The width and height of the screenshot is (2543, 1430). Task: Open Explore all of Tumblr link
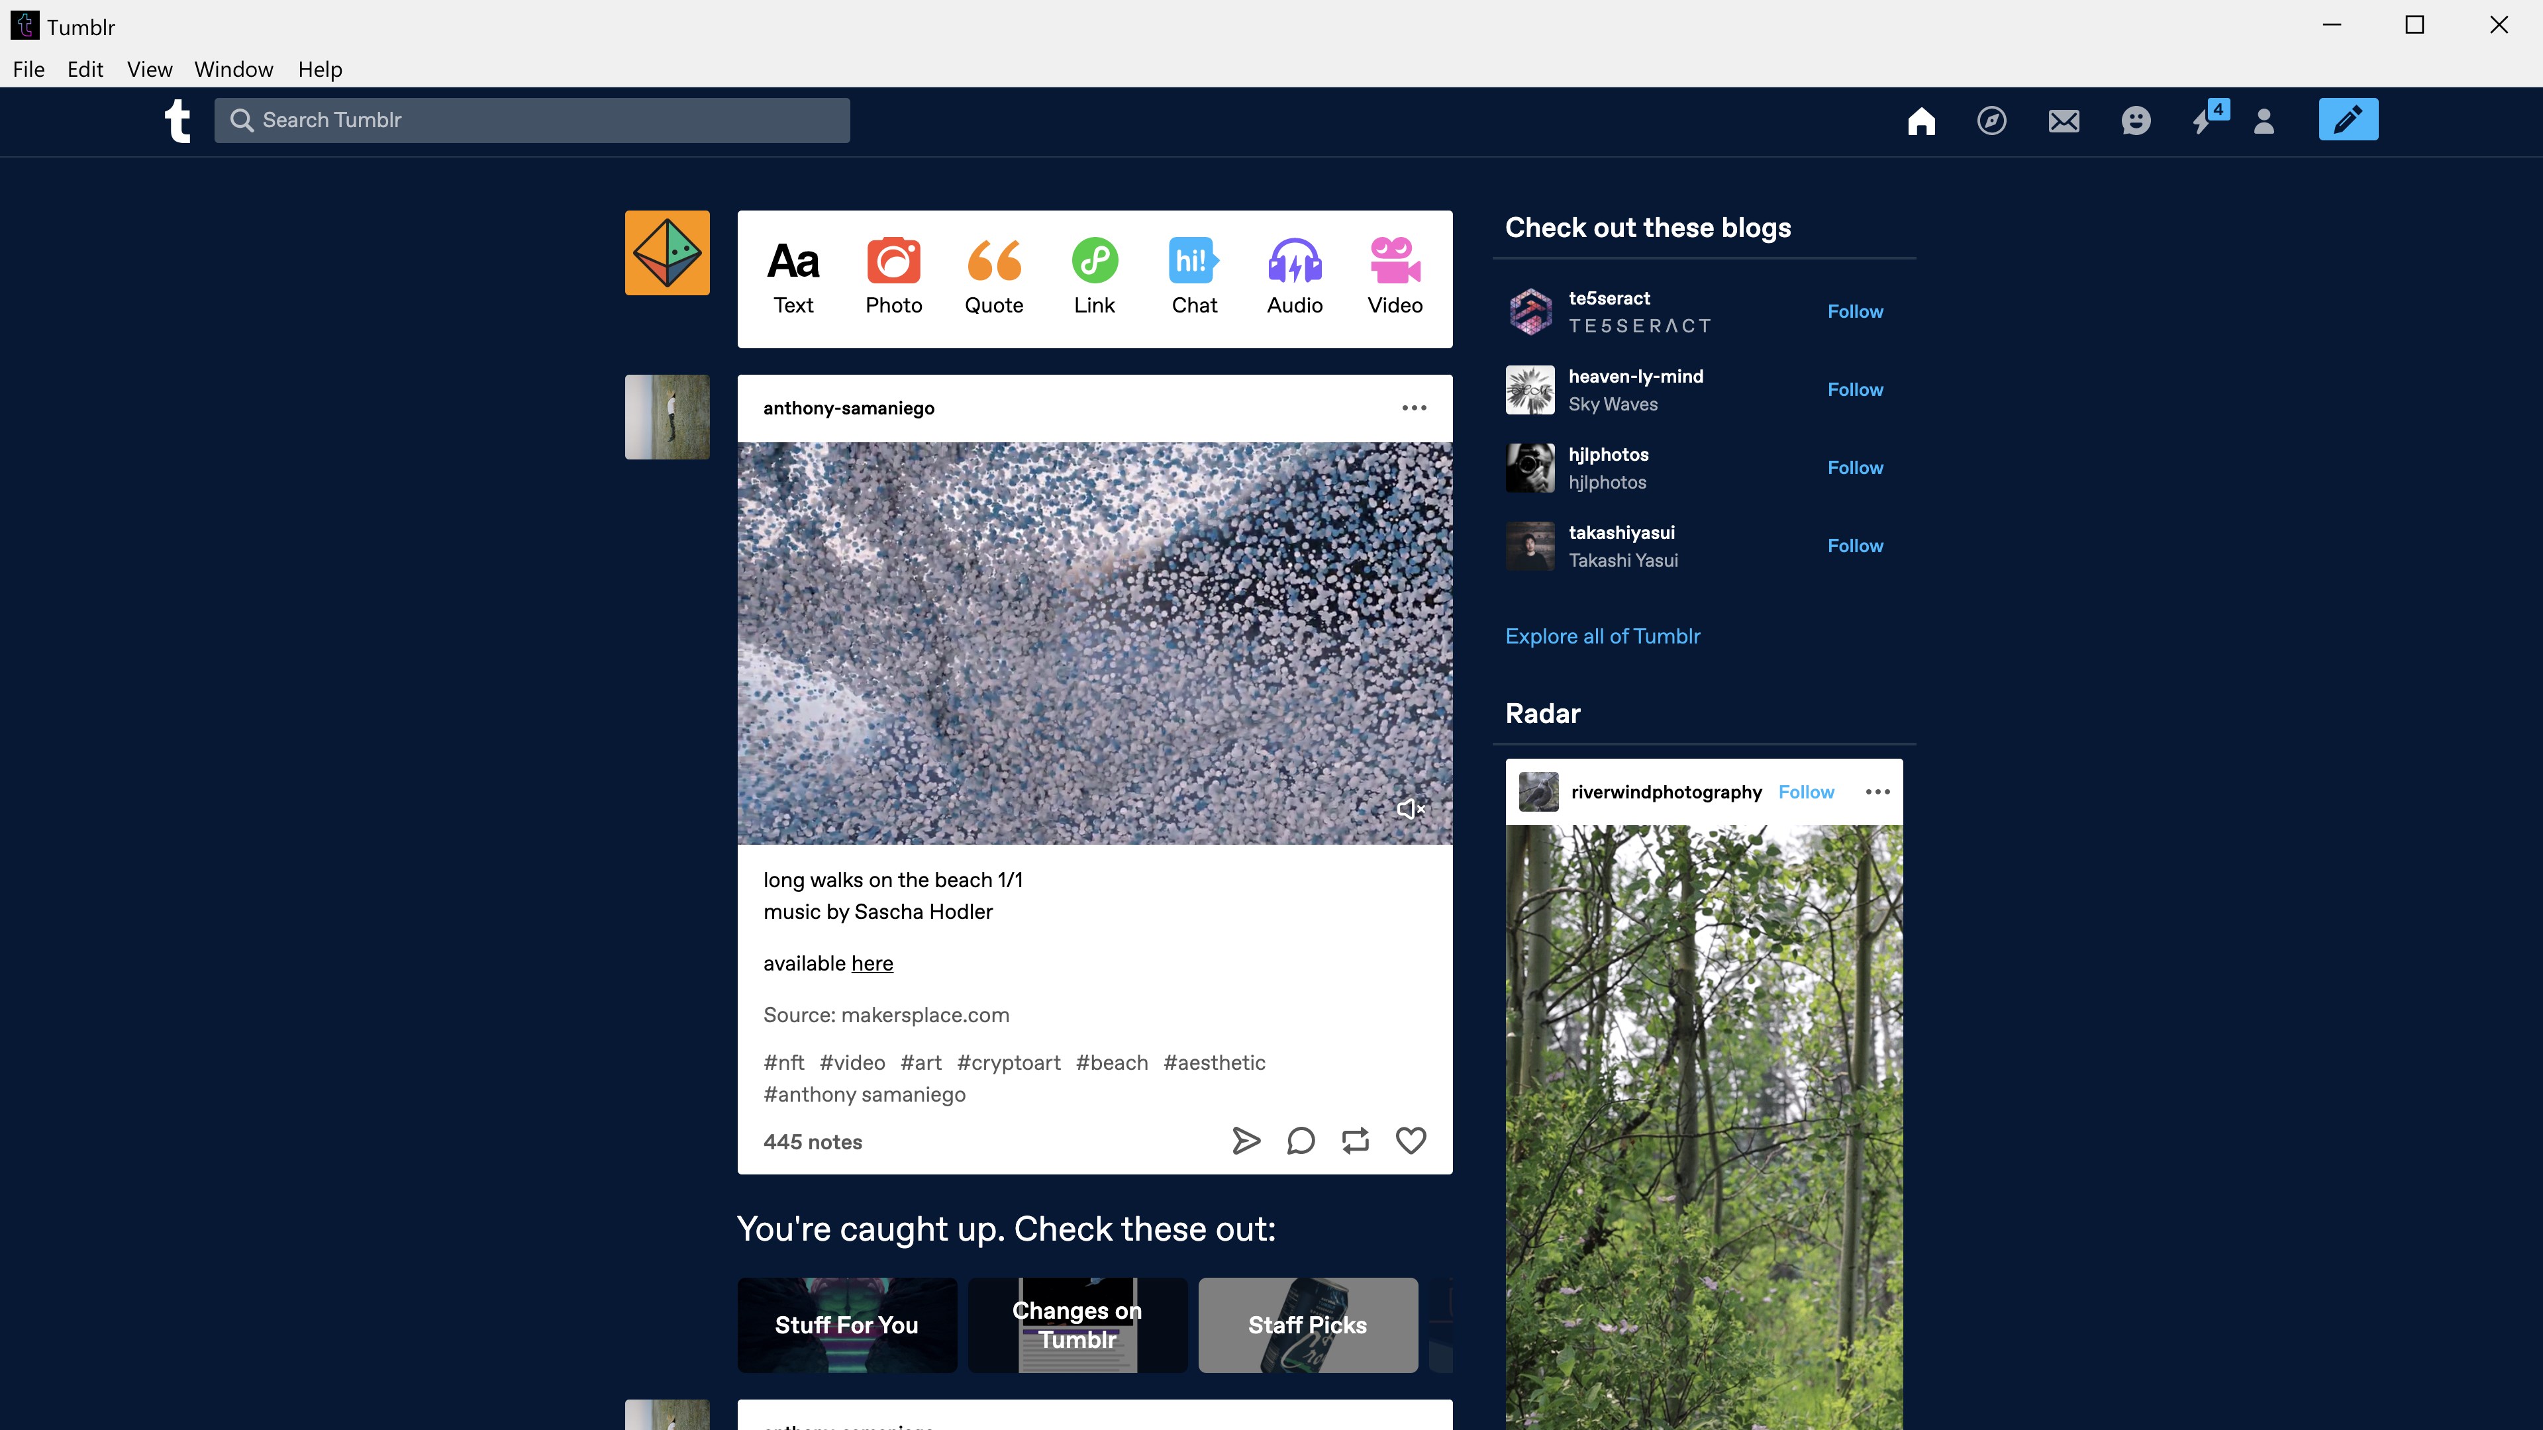1602,636
